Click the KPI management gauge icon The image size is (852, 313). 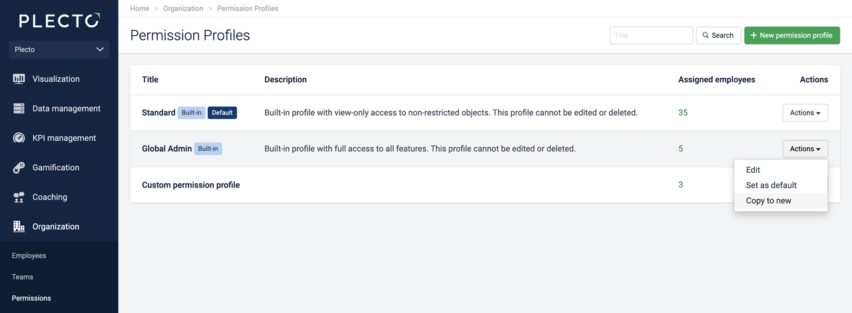click(19, 138)
